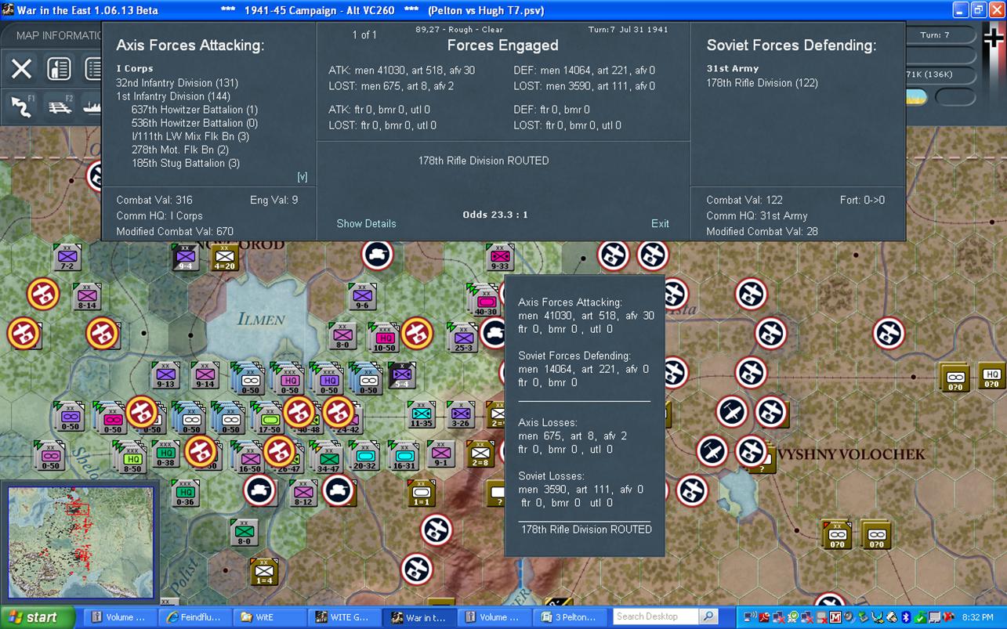This screenshot has width=1007, height=629.
Task: Select the 8-12 unit counter
Action: [303, 493]
